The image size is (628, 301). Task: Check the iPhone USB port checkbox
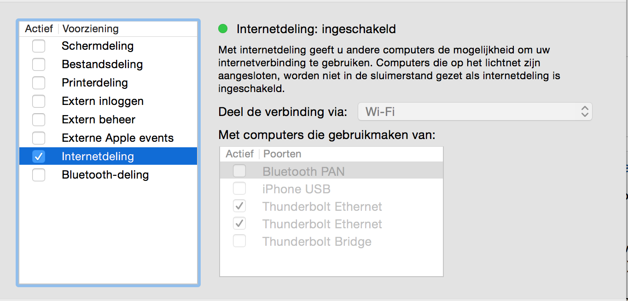point(239,189)
